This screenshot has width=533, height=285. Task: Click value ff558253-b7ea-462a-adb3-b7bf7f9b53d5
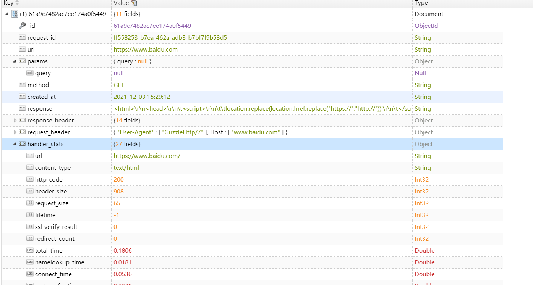[x=170, y=38]
